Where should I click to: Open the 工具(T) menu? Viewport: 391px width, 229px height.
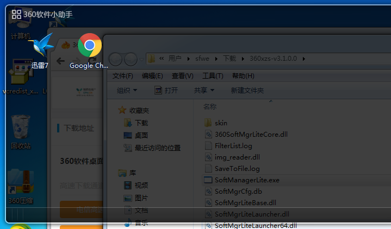tap(213, 75)
